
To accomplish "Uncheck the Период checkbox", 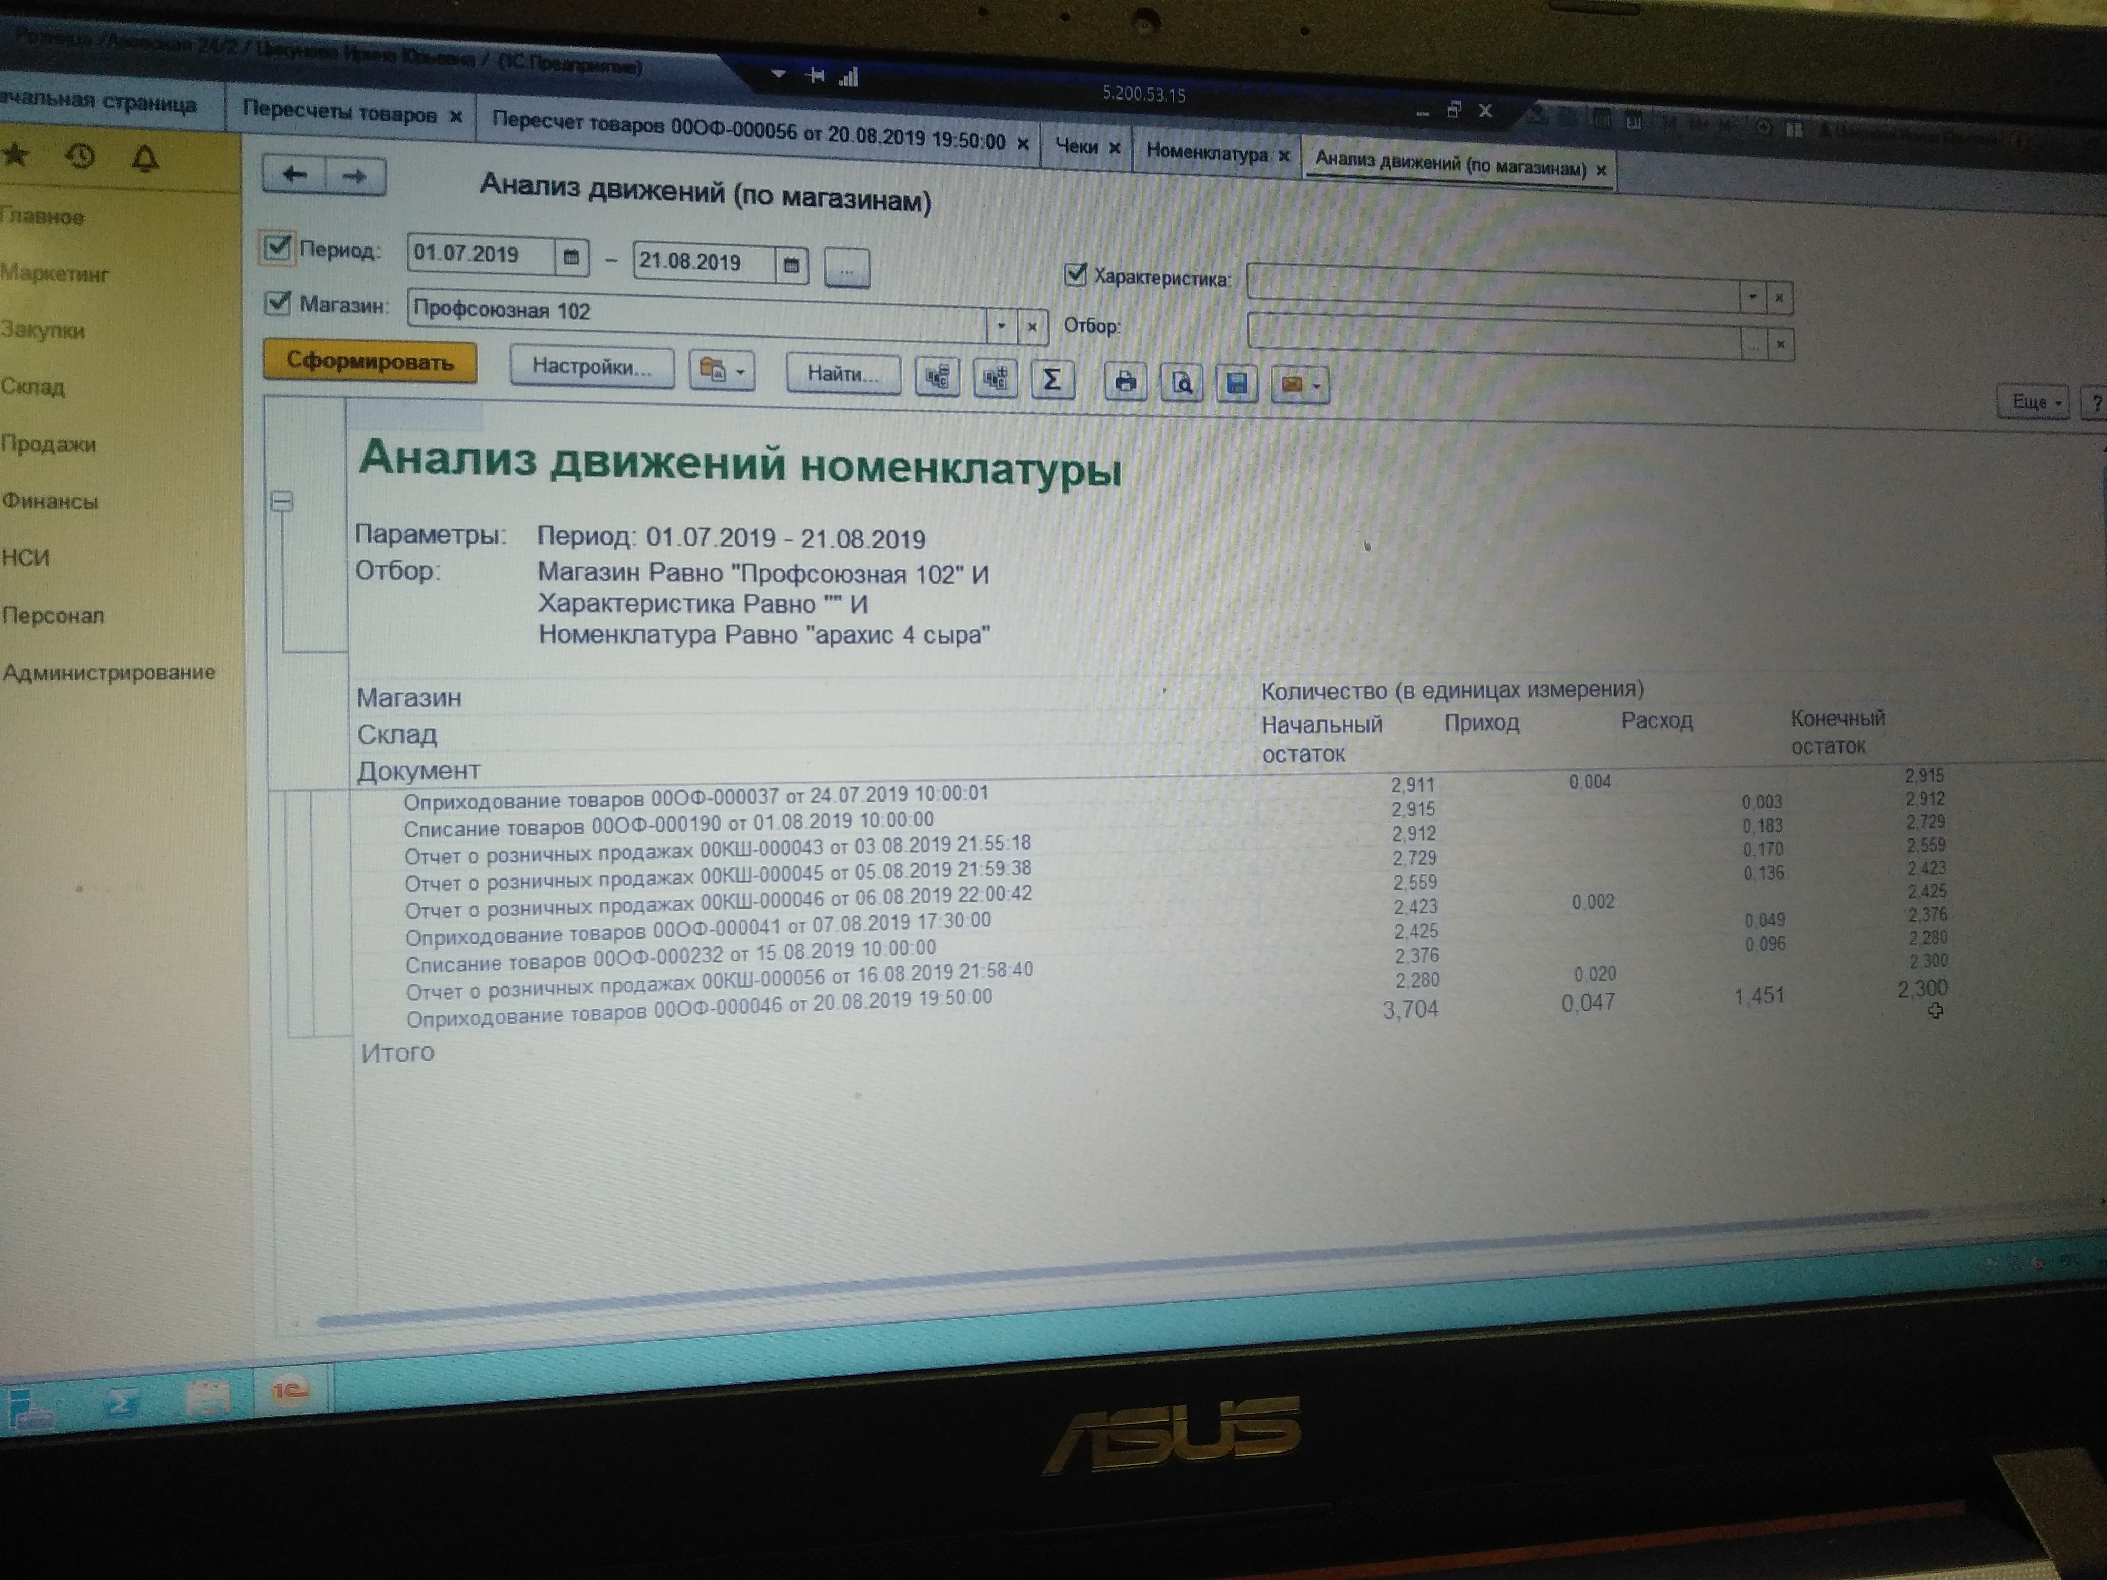I will point(277,248).
